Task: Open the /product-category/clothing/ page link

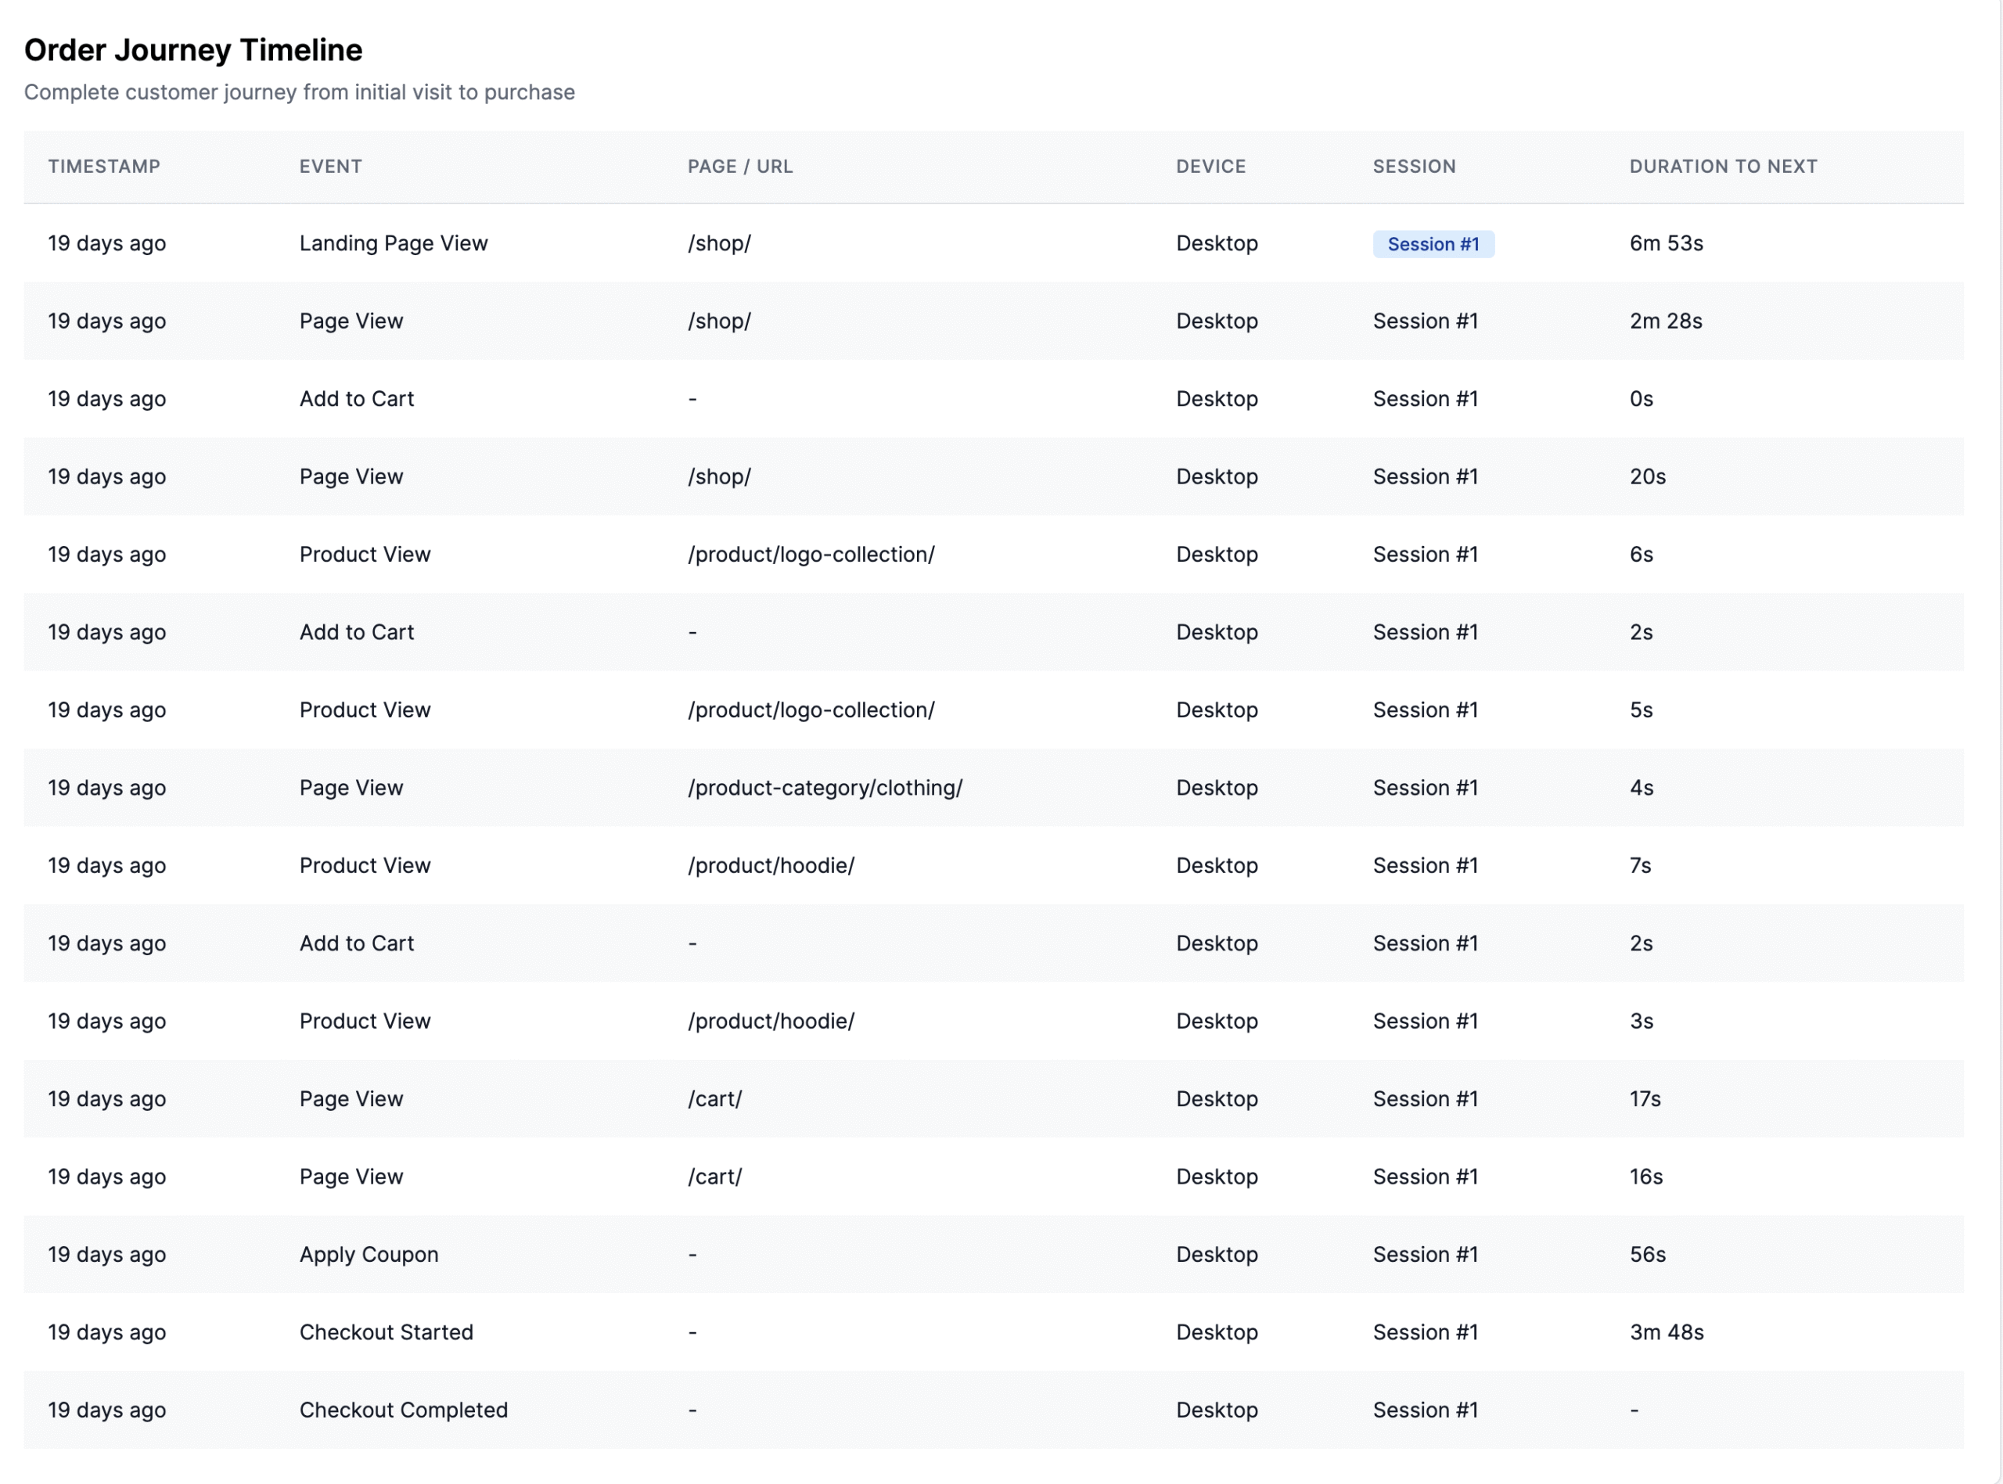Action: (x=825, y=788)
